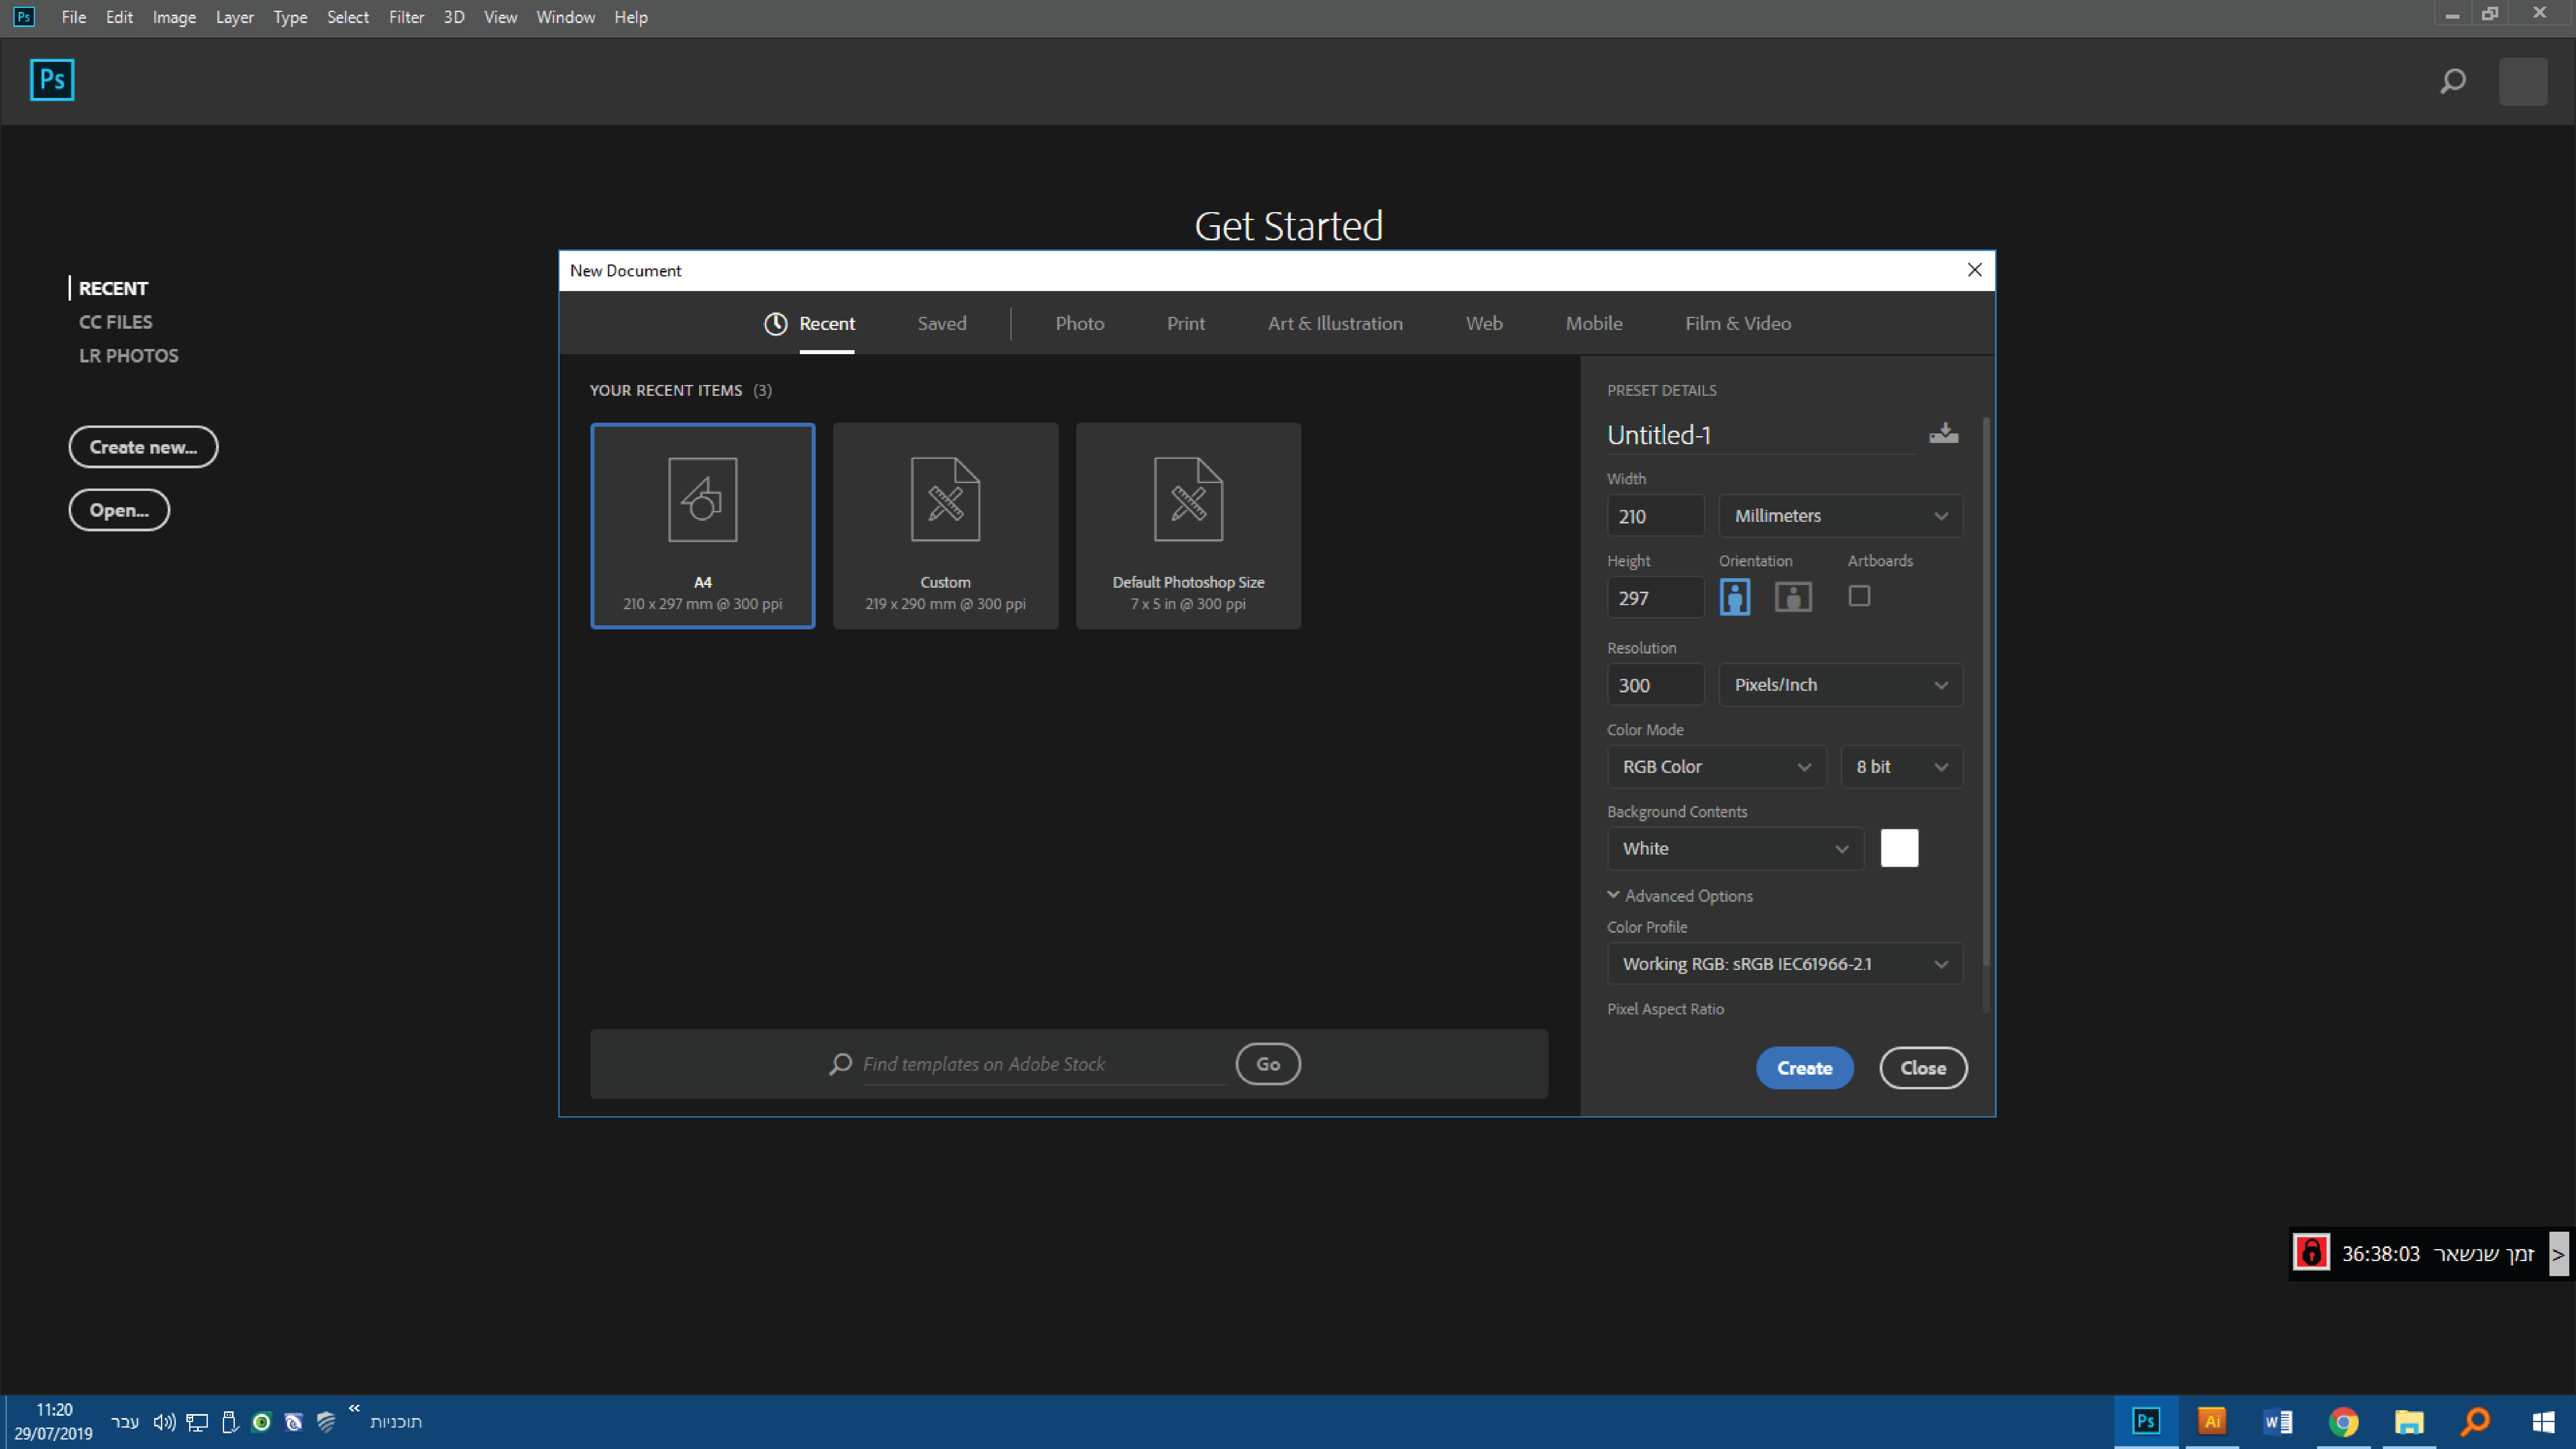Image resolution: width=2576 pixels, height=1449 pixels.
Task: Open the Filter menu
Action: 406,17
